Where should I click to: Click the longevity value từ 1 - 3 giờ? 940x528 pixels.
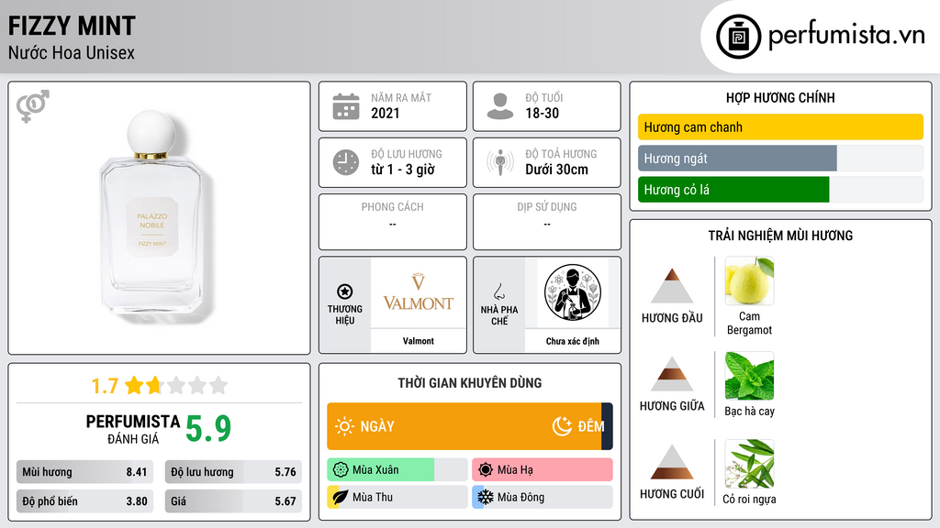[x=402, y=170]
